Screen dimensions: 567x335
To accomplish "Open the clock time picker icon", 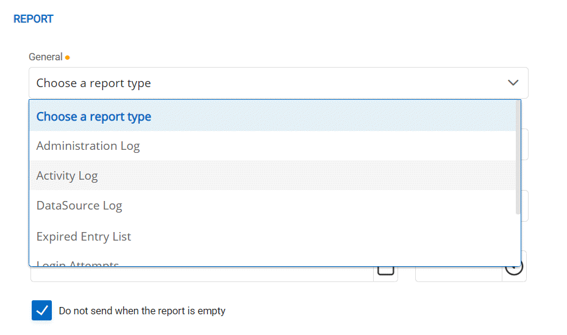I will click(515, 270).
